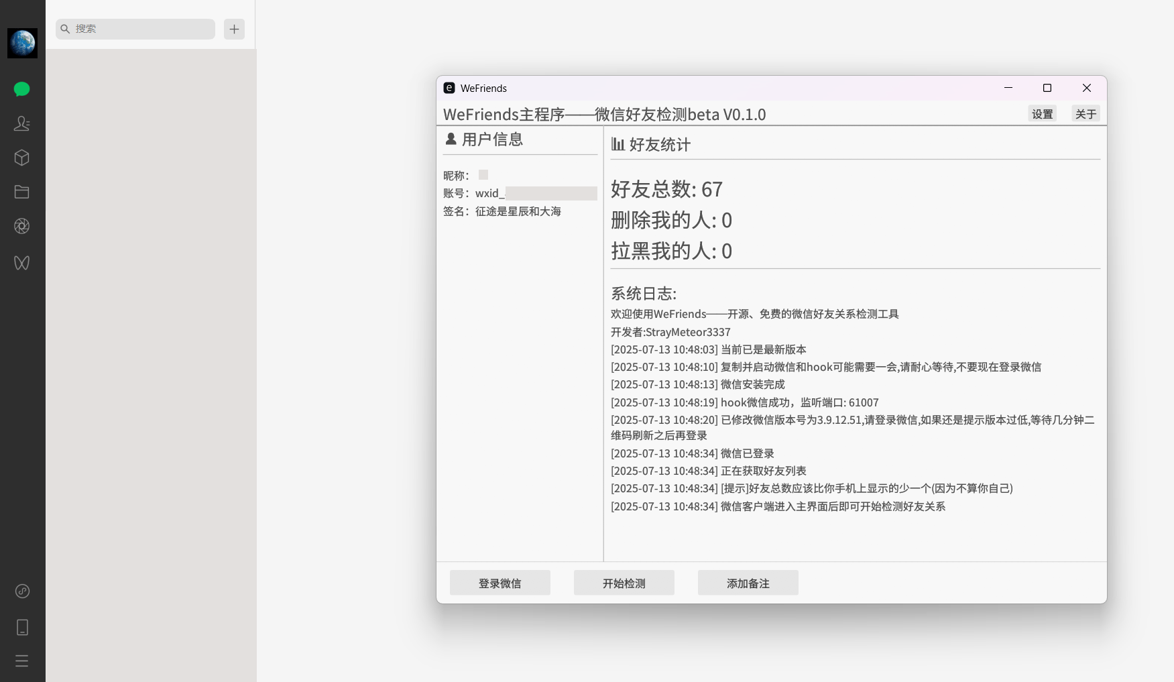
Task: Maximize the WeFriends window
Action: pyautogui.click(x=1047, y=88)
